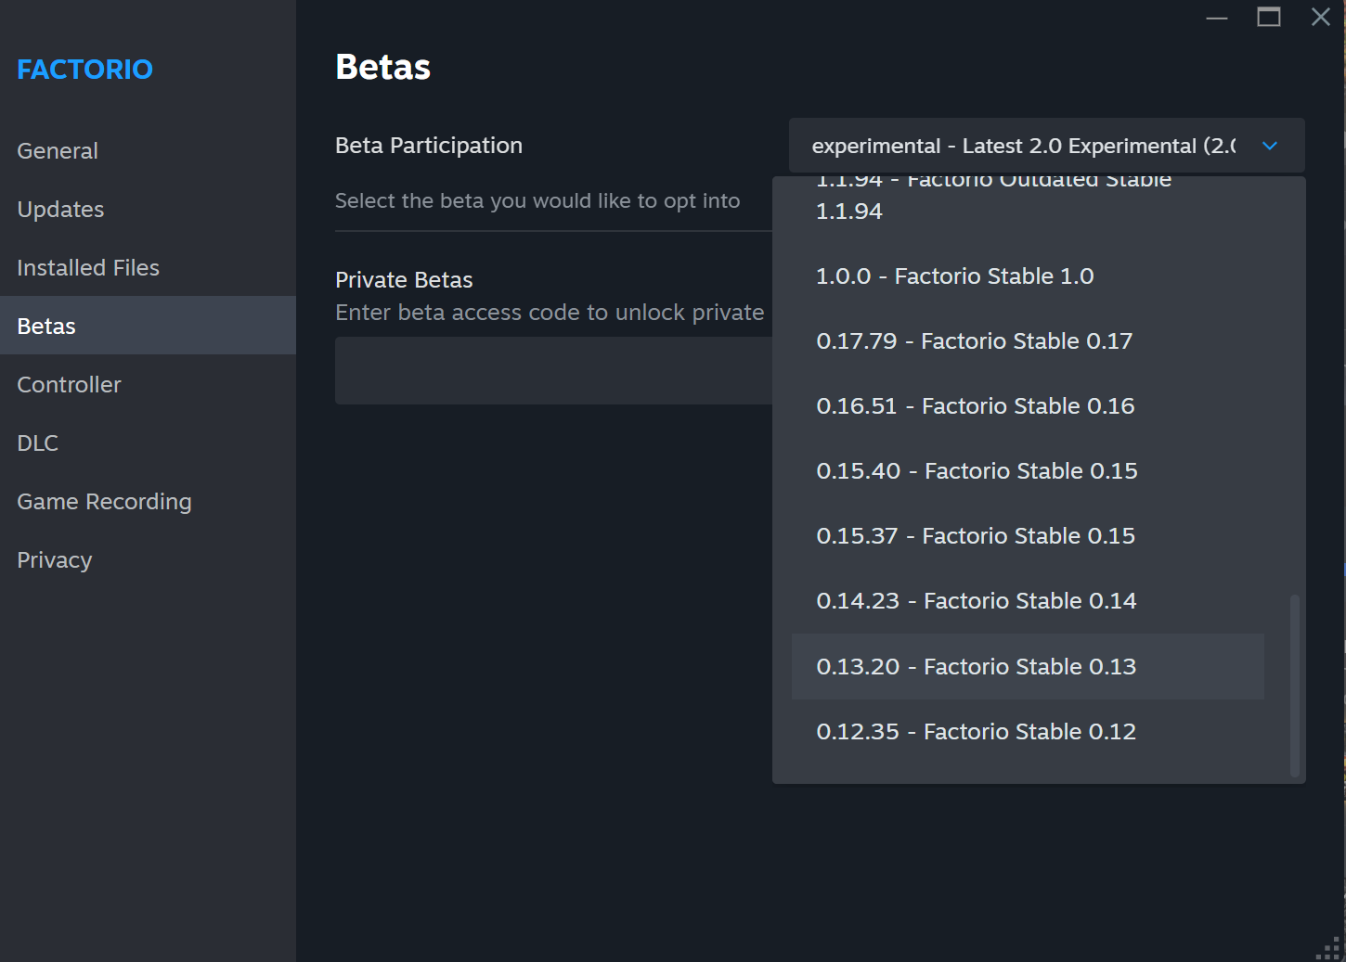Click the Private Betas heading
The image size is (1346, 962).
coord(404,279)
